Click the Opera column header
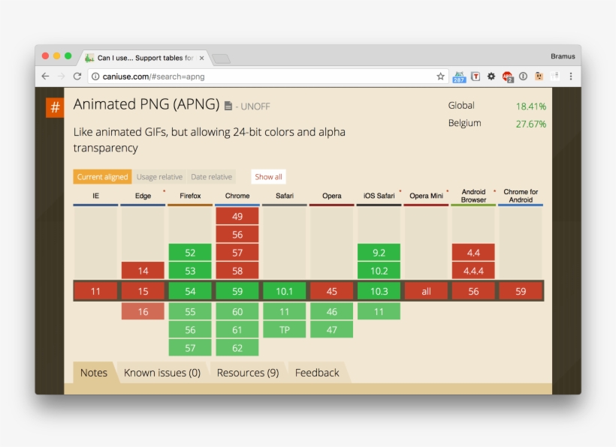This screenshot has height=447, width=616. coord(331,196)
